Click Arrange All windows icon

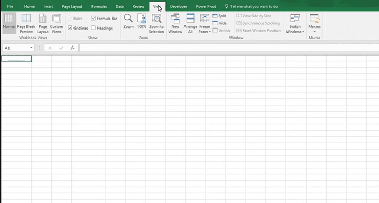click(x=190, y=24)
